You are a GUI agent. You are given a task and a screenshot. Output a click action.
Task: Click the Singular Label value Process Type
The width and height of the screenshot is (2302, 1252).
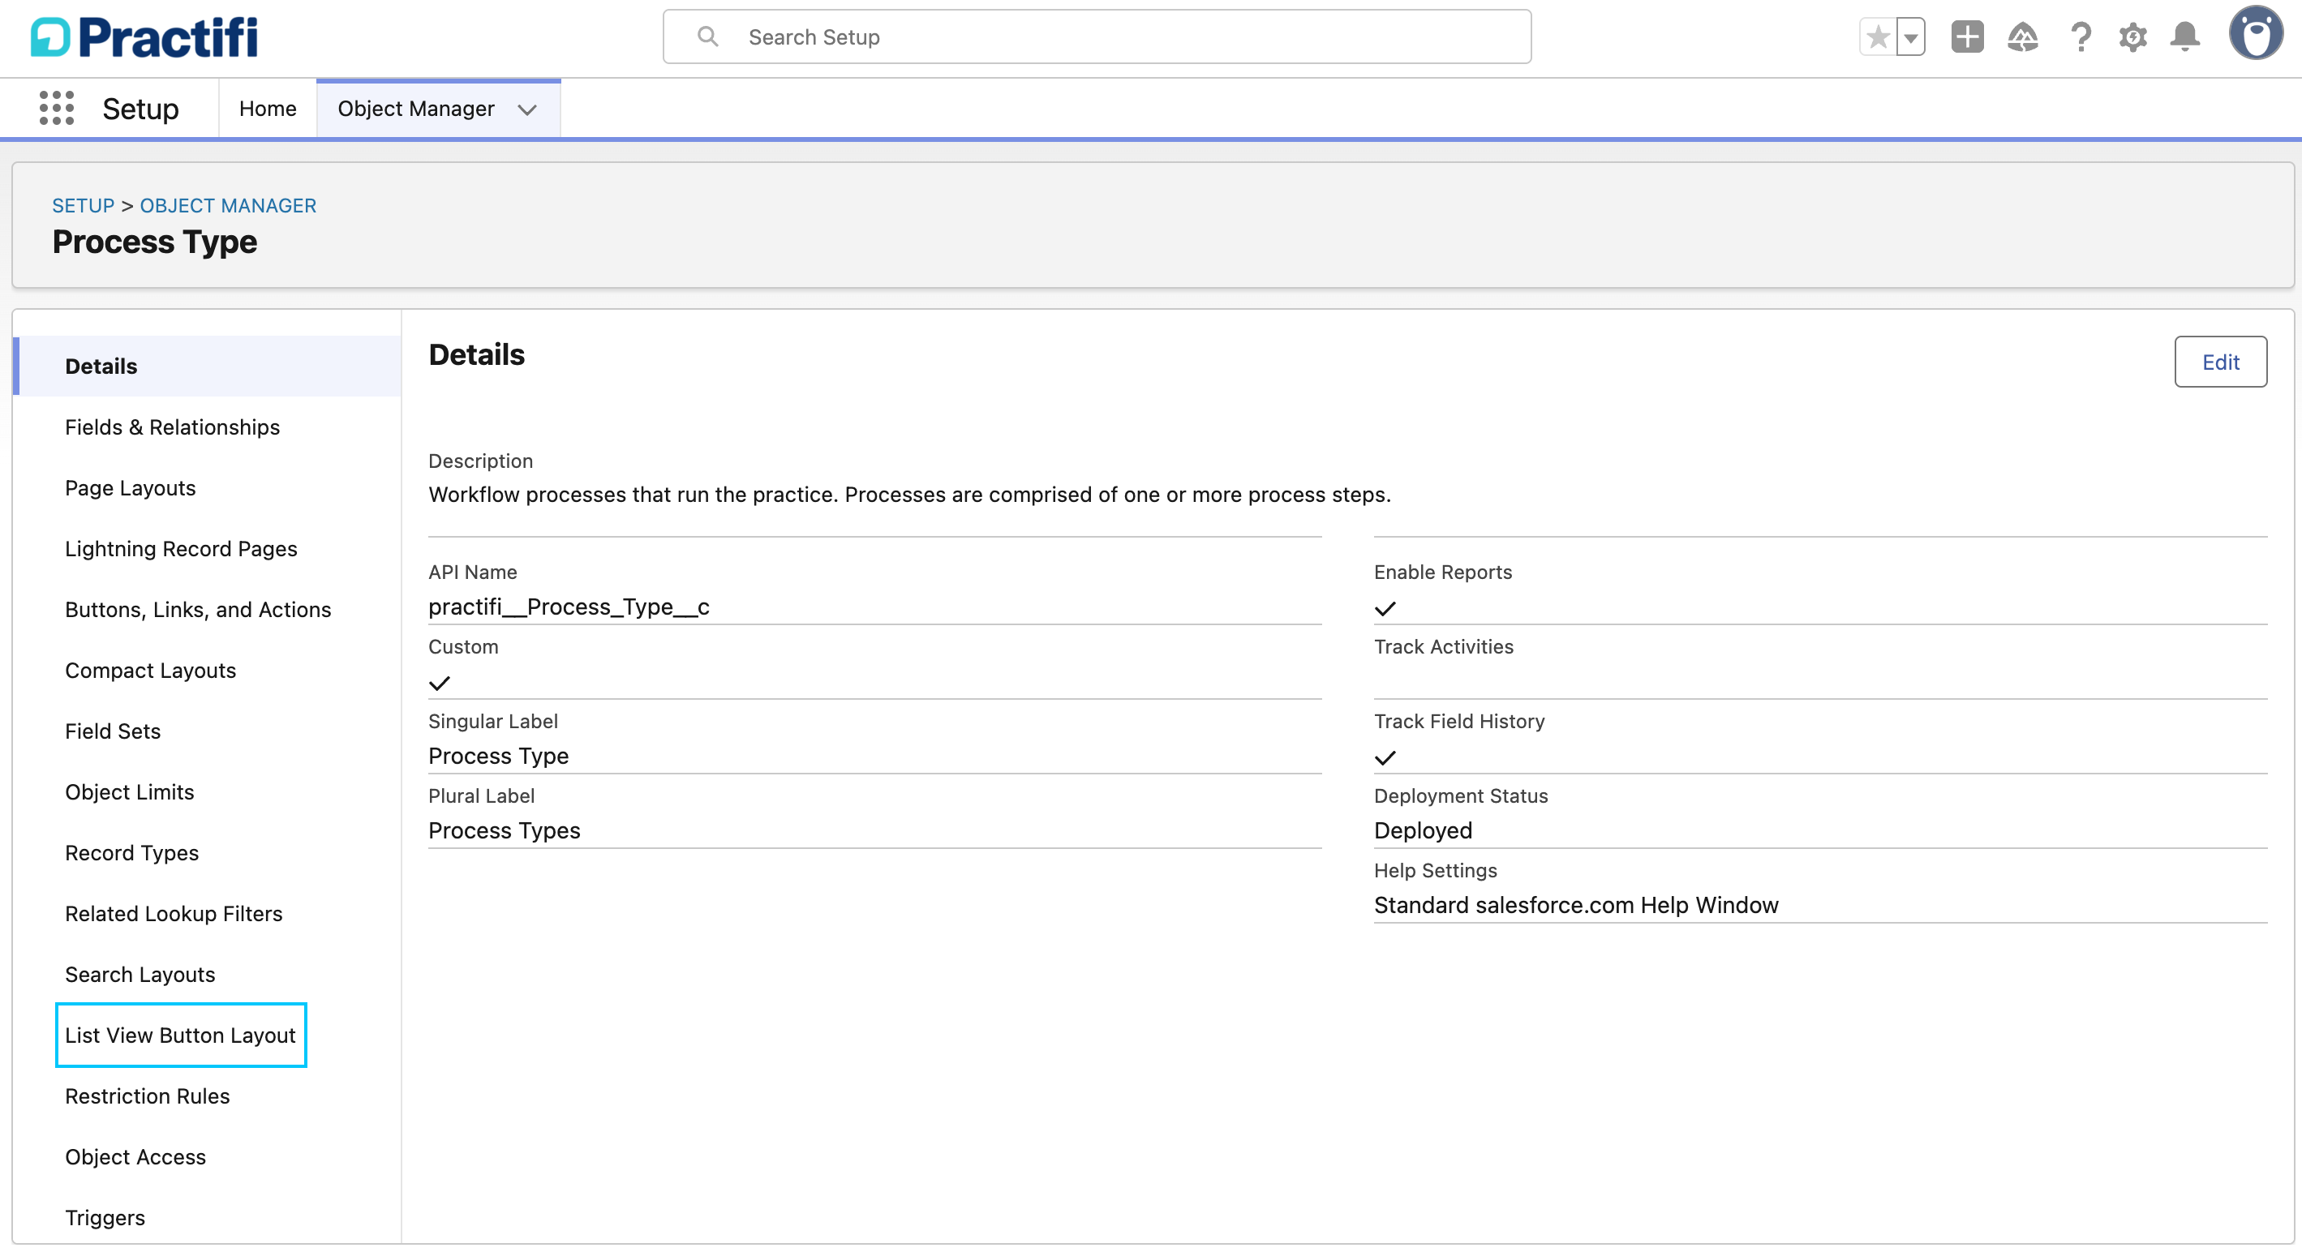click(x=499, y=756)
